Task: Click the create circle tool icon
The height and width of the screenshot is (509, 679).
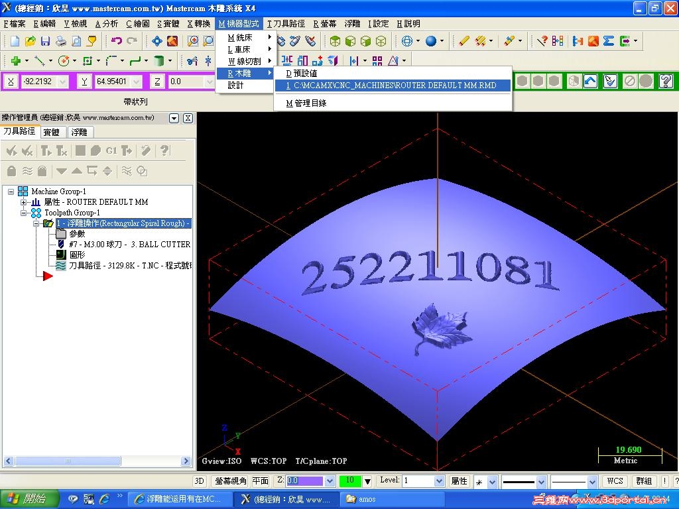Action: click(64, 61)
